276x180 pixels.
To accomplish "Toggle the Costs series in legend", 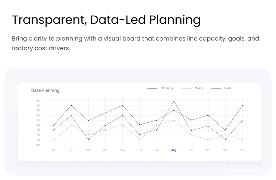I will 199,88.
